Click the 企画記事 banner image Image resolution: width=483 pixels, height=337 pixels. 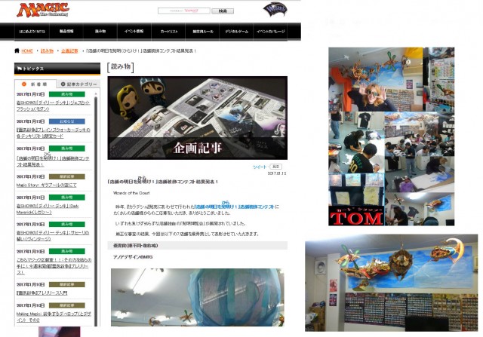(198, 118)
